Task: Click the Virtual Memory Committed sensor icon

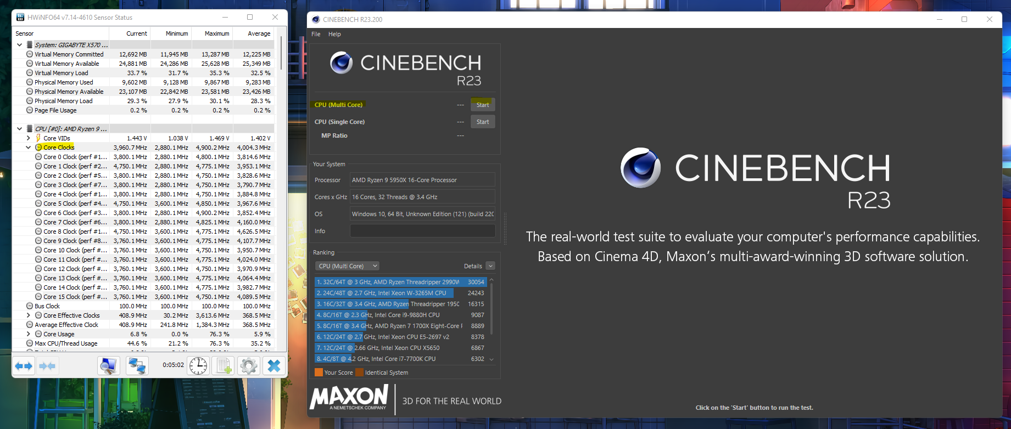Action: [x=30, y=54]
